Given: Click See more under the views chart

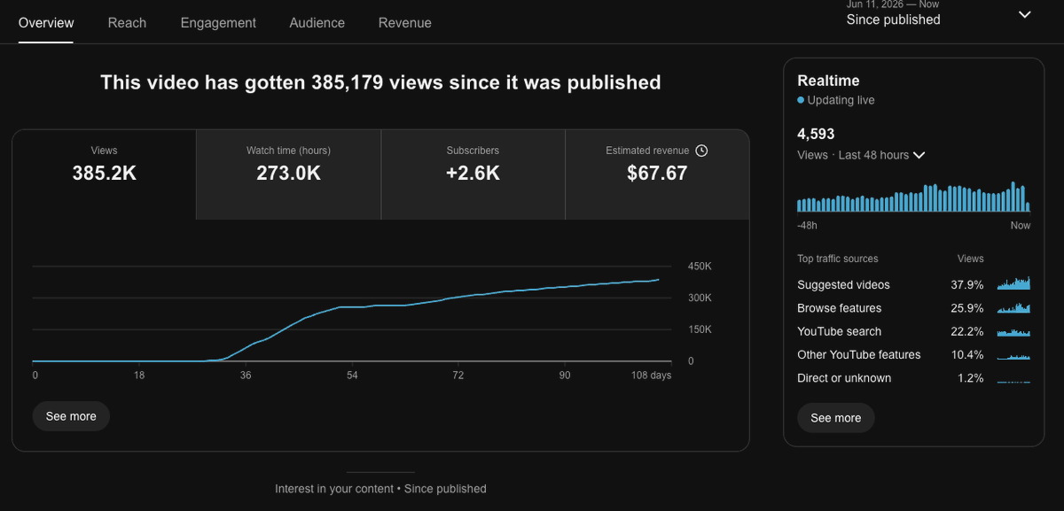Looking at the screenshot, I should point(71,416).
